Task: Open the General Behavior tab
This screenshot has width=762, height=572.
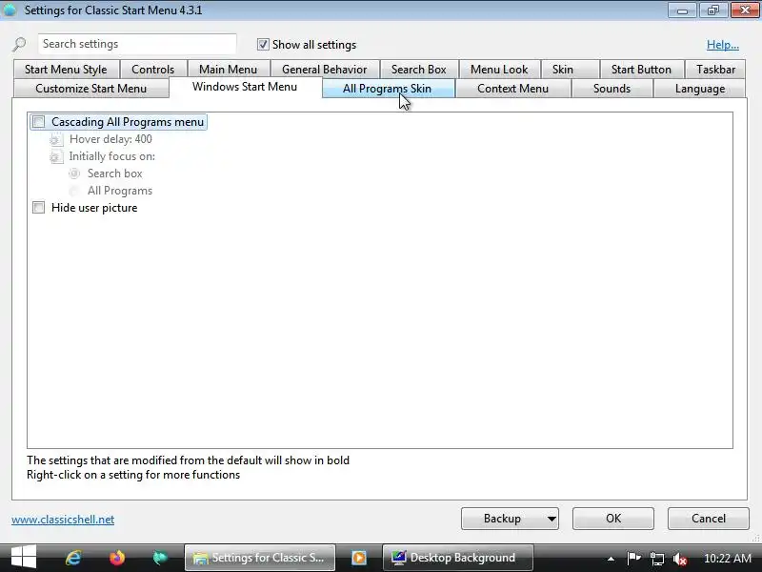Action: coord(324,70)
